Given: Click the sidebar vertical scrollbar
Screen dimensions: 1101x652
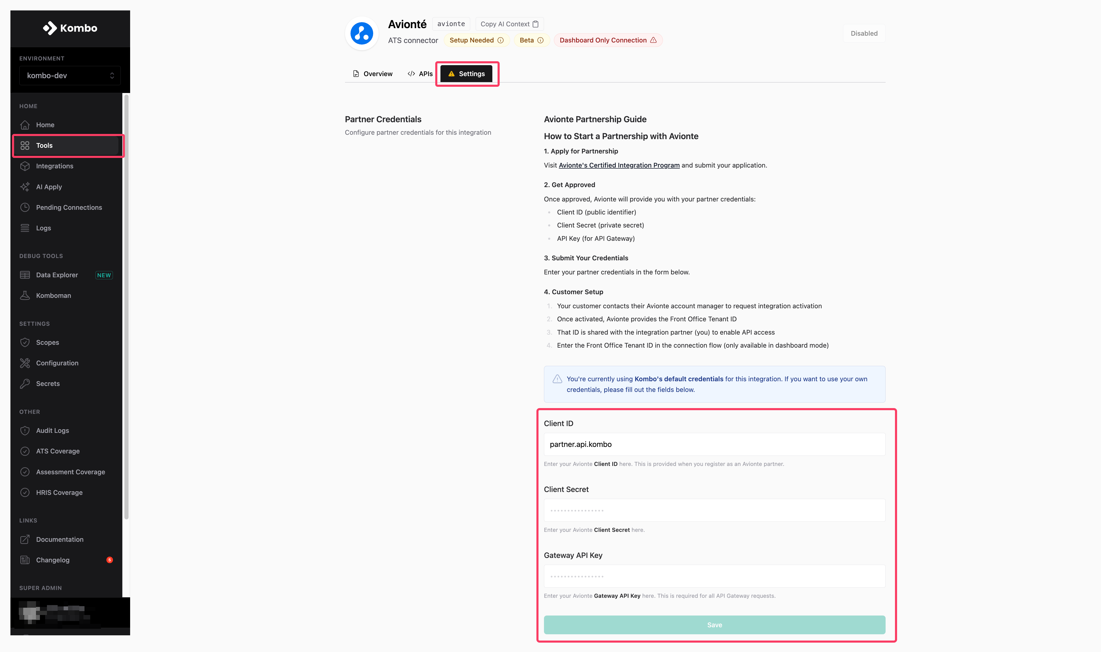Looking at the screenshot, I should point(126,307).
